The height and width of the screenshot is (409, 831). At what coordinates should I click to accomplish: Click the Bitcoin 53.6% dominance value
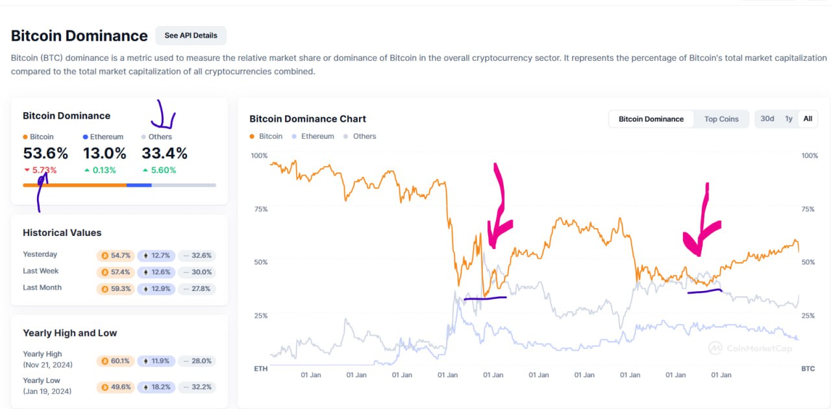[45, 154]
